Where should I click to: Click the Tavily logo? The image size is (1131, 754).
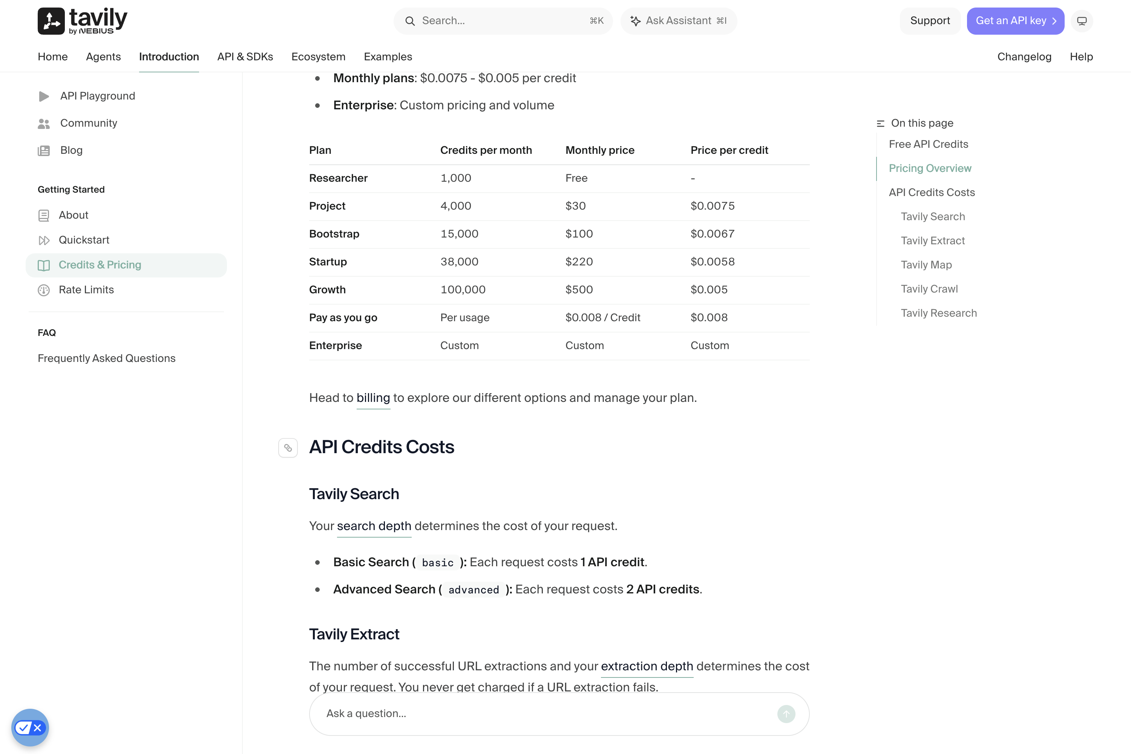pyautogui.click(x=82, y=21)
